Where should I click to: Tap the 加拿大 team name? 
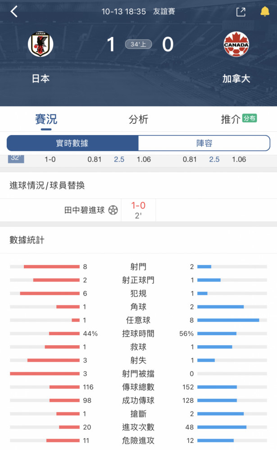[x=236, y=79]
